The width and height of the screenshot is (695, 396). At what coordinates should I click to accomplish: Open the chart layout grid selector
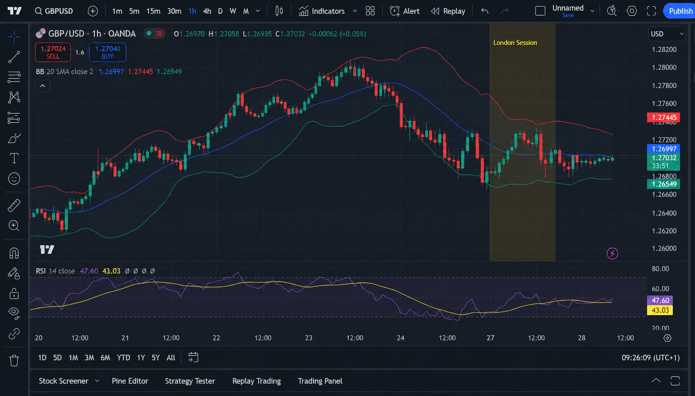(370, 11)
